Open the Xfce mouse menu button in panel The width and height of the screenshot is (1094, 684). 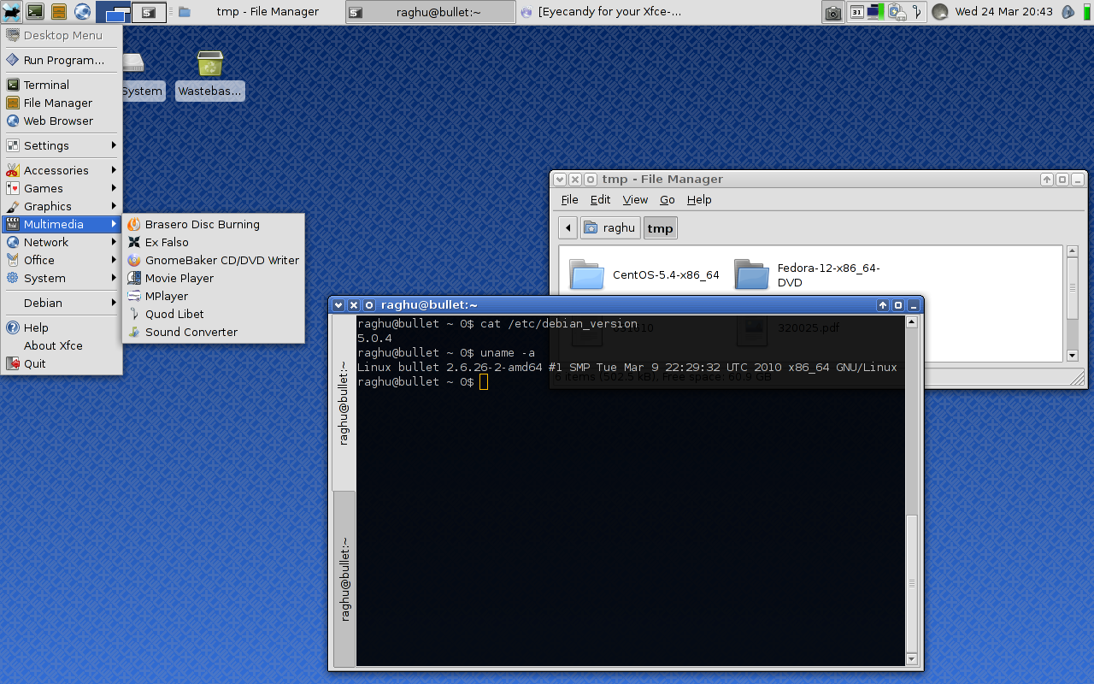[11, 12]
